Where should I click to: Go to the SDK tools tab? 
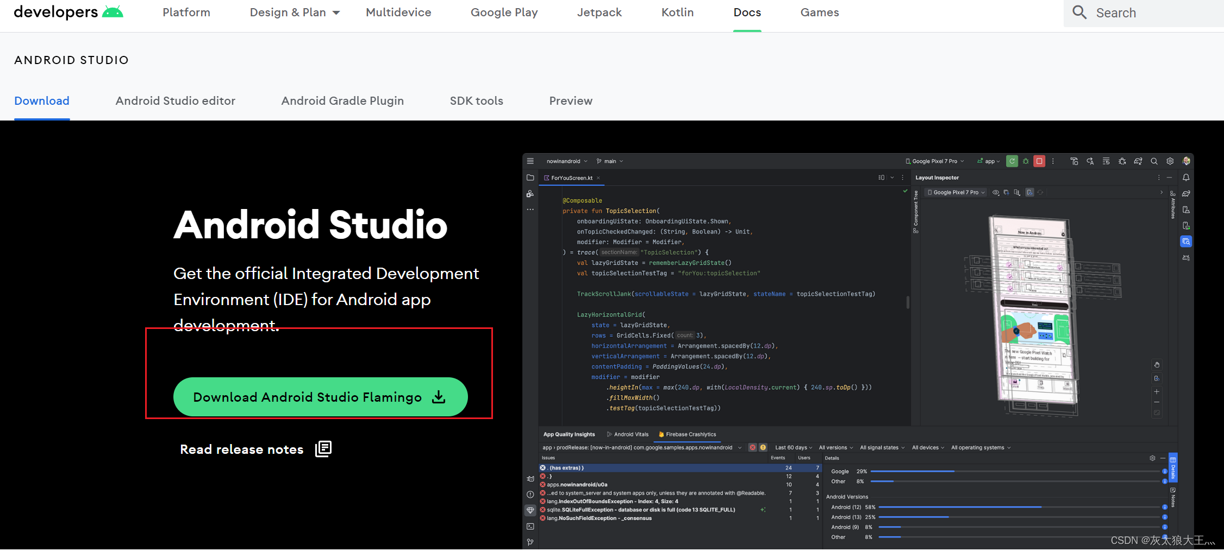coord(477,101)
